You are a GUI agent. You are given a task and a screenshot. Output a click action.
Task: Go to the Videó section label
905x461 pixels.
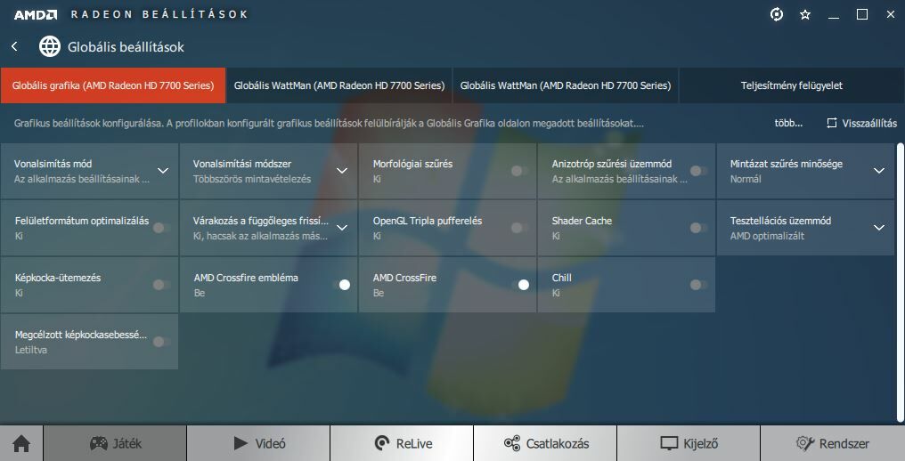[270, 444]
